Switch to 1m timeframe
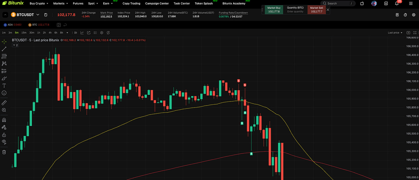 (4, 33)
